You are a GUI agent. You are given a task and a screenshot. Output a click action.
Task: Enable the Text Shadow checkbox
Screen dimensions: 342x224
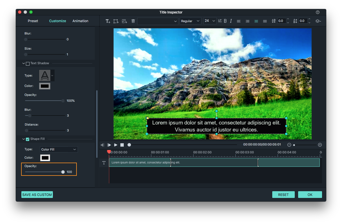tap(28, 64)
